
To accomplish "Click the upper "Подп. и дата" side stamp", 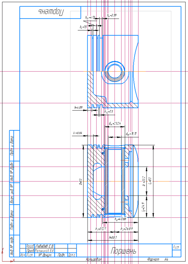I will [x=12, y=146].
